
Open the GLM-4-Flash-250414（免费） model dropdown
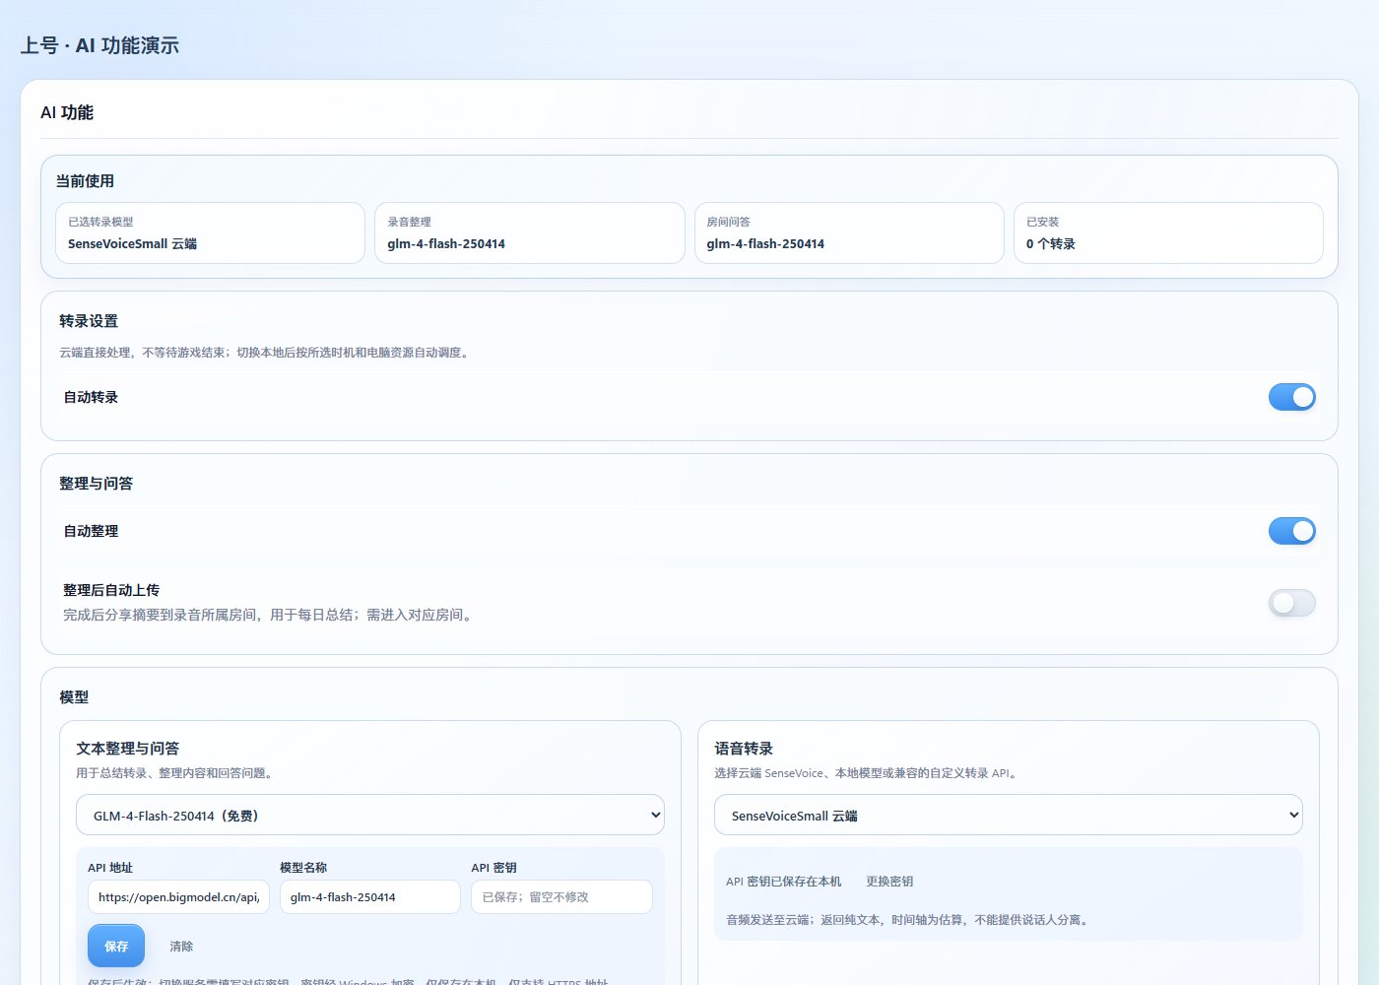point(370,816)
